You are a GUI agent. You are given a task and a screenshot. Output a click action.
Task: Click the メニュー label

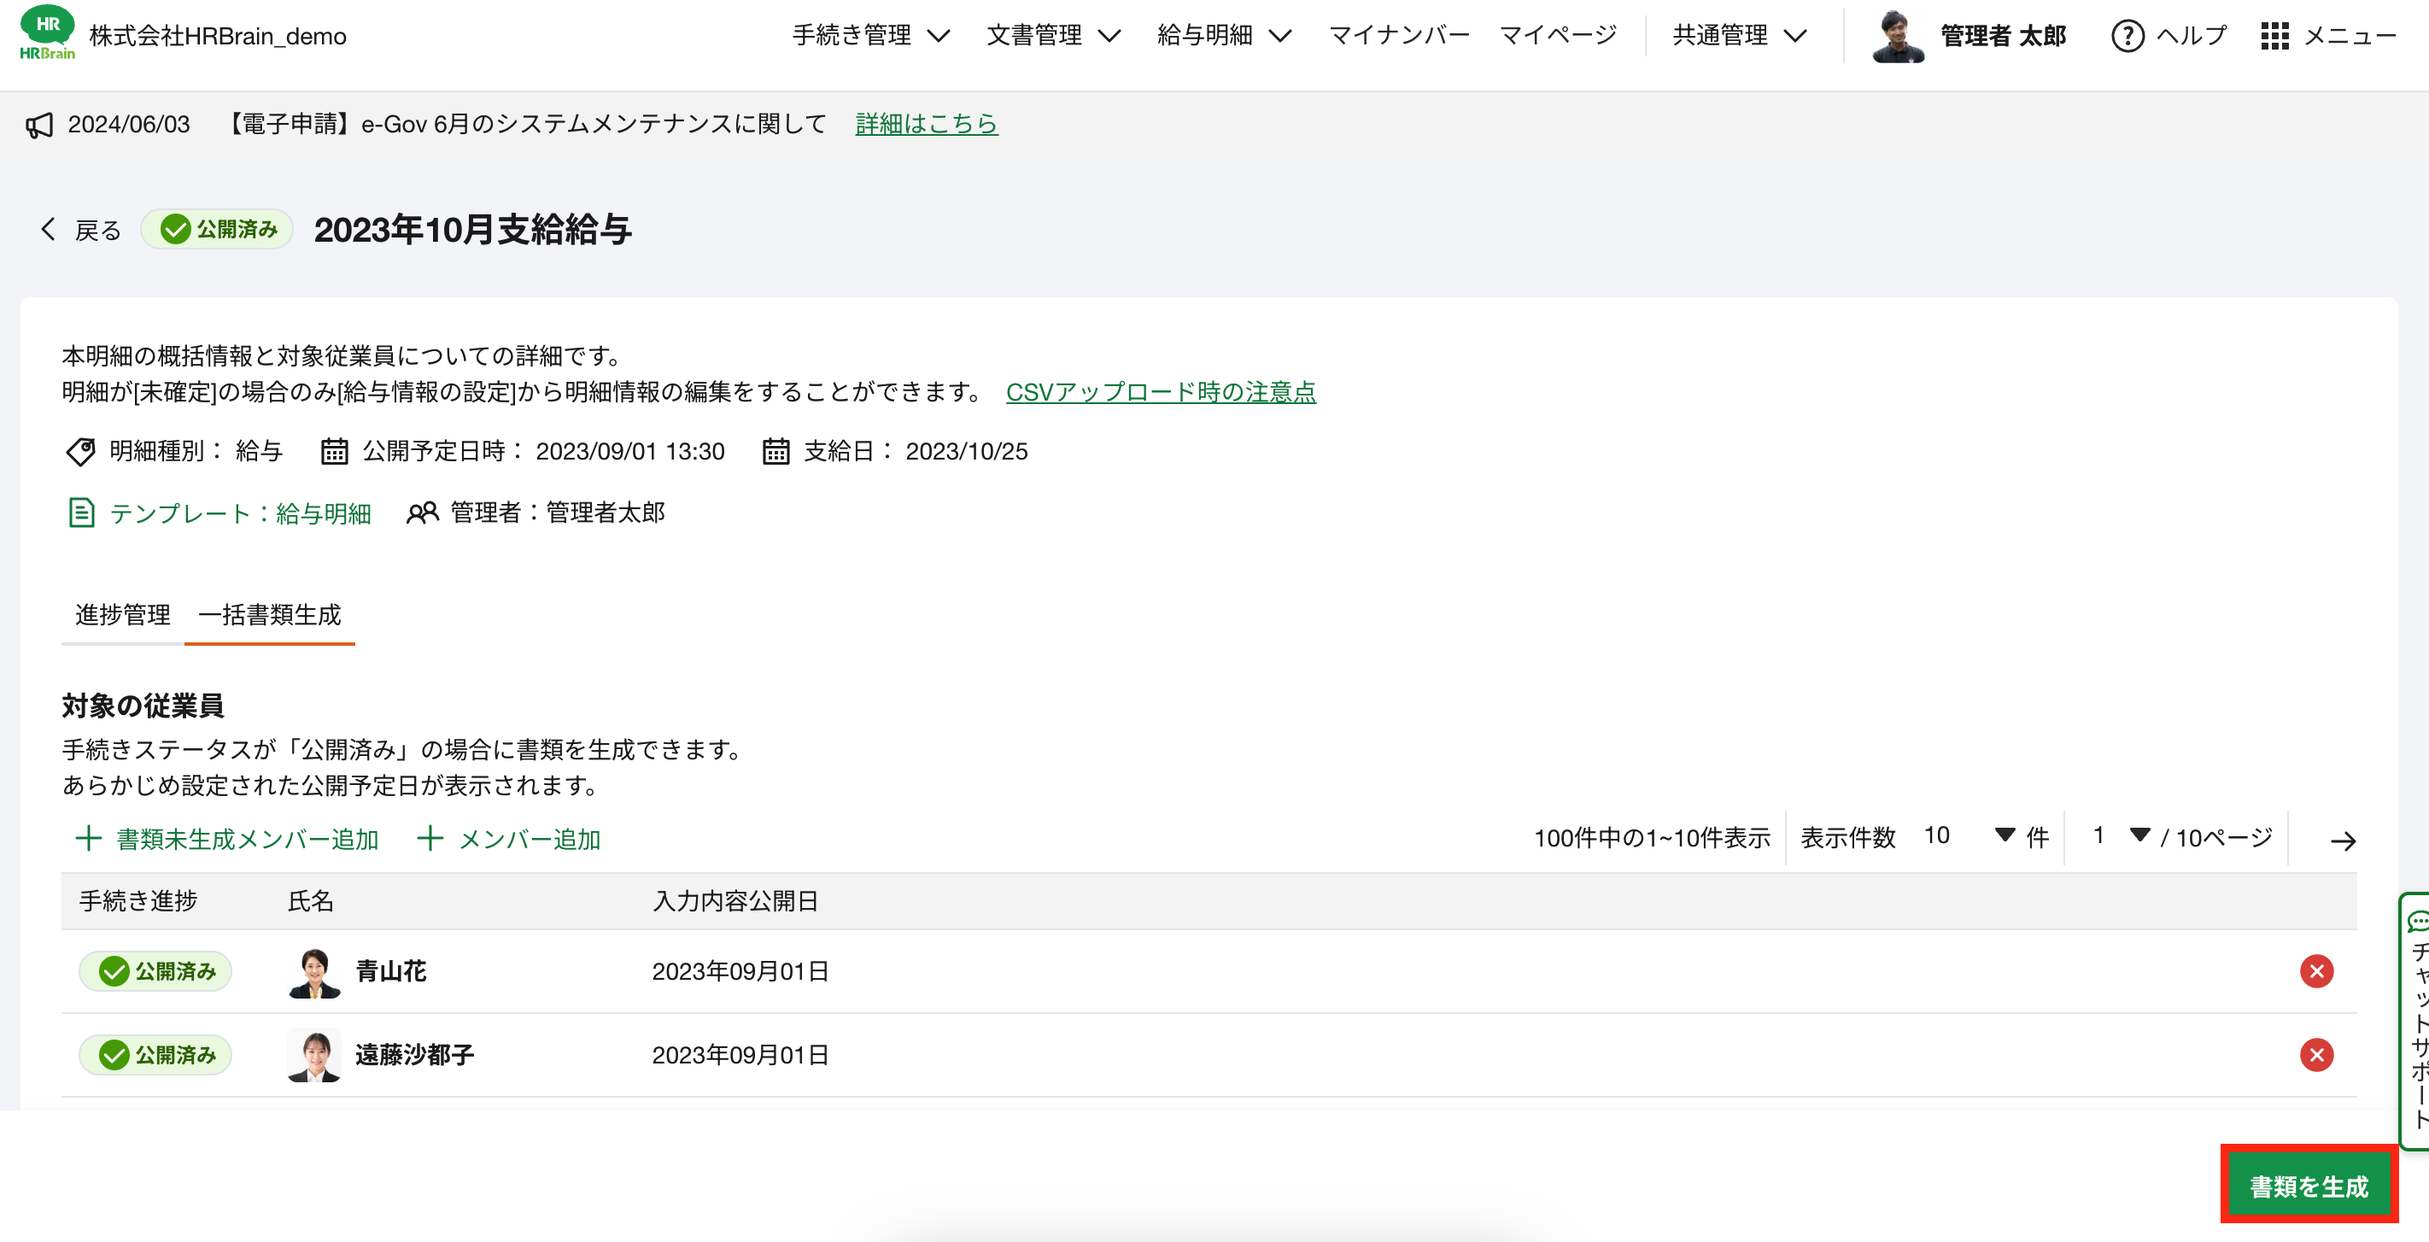pyautogui.click(x=2350, y=36)
